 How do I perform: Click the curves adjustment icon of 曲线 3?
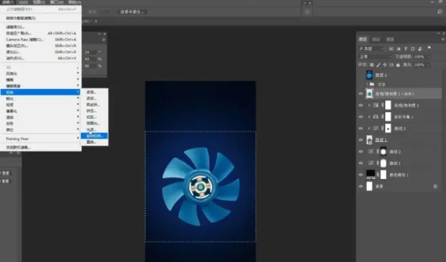tap(376, 128)
